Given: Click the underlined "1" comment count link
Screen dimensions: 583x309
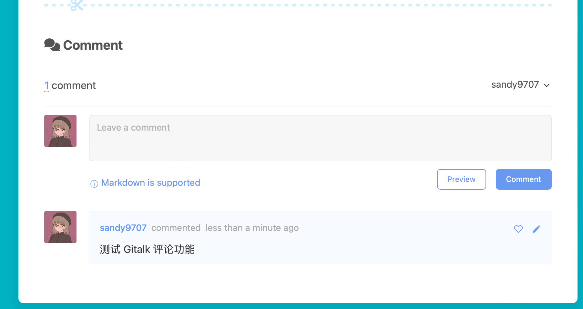Looking at the screenshot, I should pos(46,85).
